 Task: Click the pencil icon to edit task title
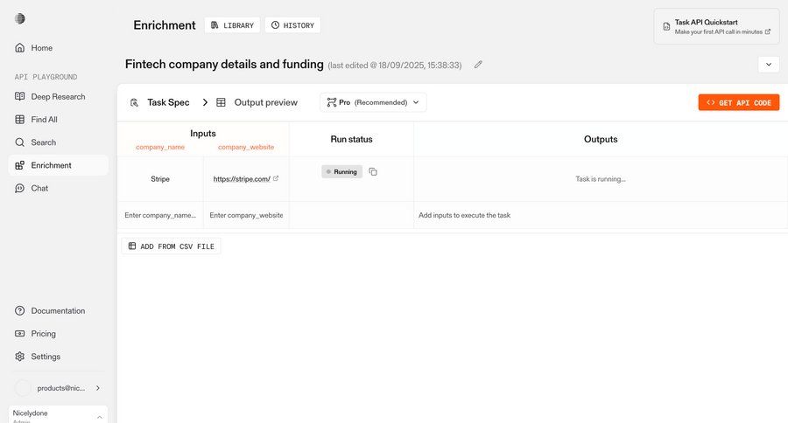pos(478,65)
